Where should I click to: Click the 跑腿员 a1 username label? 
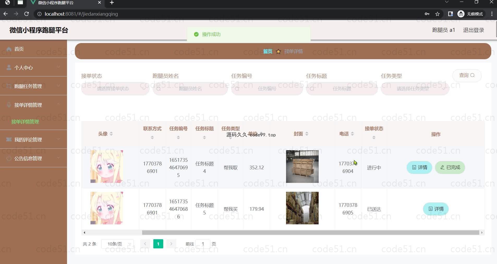click(x=444, y=30)
